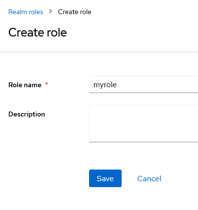This screenshot has width=198, height=210.
Task: Go back to Realm roles list
Action: pos(26,12)
